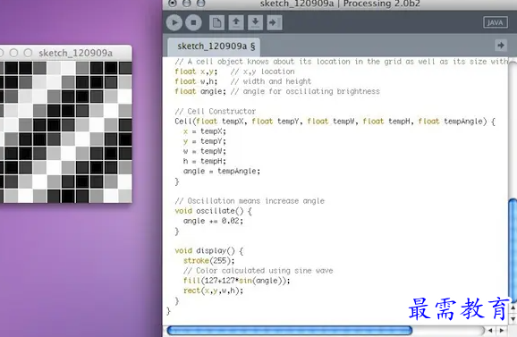Select the sketch_120909a tab

(x=214, y=46)
